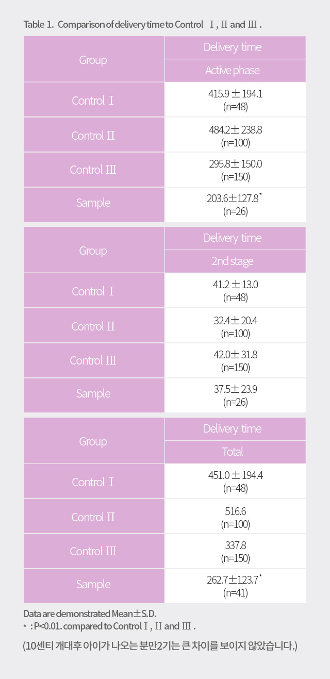Click Control II in Active phase table
Image resolution: width=330 pixels, height=679 pixels.
(93, 135)
